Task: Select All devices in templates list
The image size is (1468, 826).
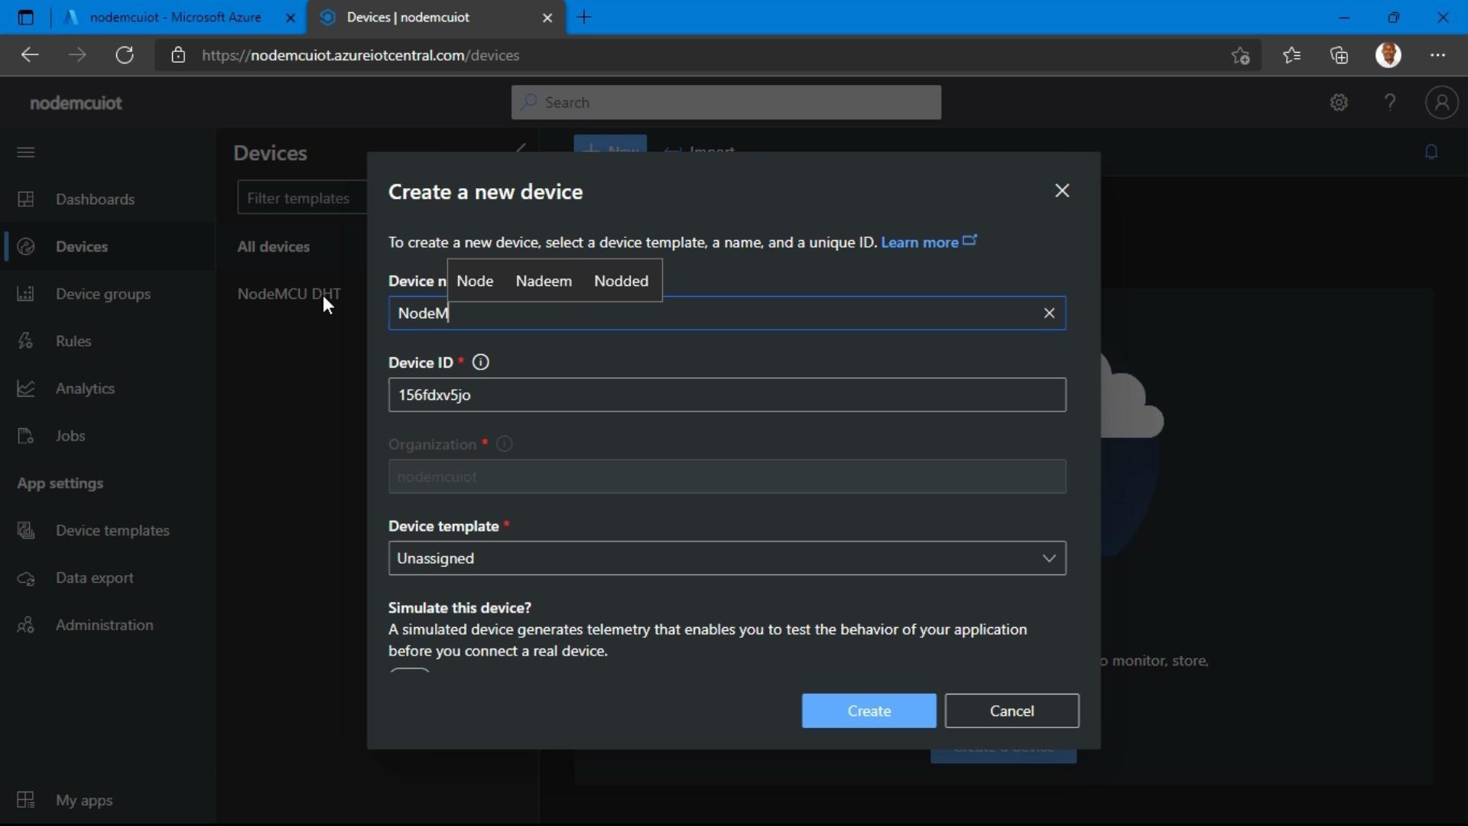Action: 273,246
